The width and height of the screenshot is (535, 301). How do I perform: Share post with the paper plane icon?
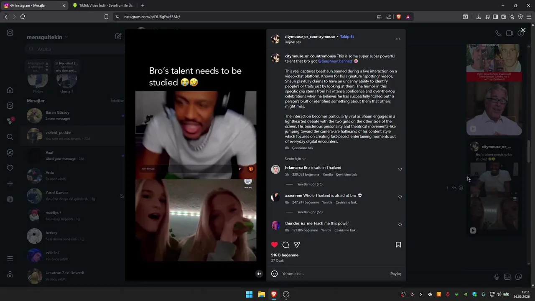click(297, 245)
